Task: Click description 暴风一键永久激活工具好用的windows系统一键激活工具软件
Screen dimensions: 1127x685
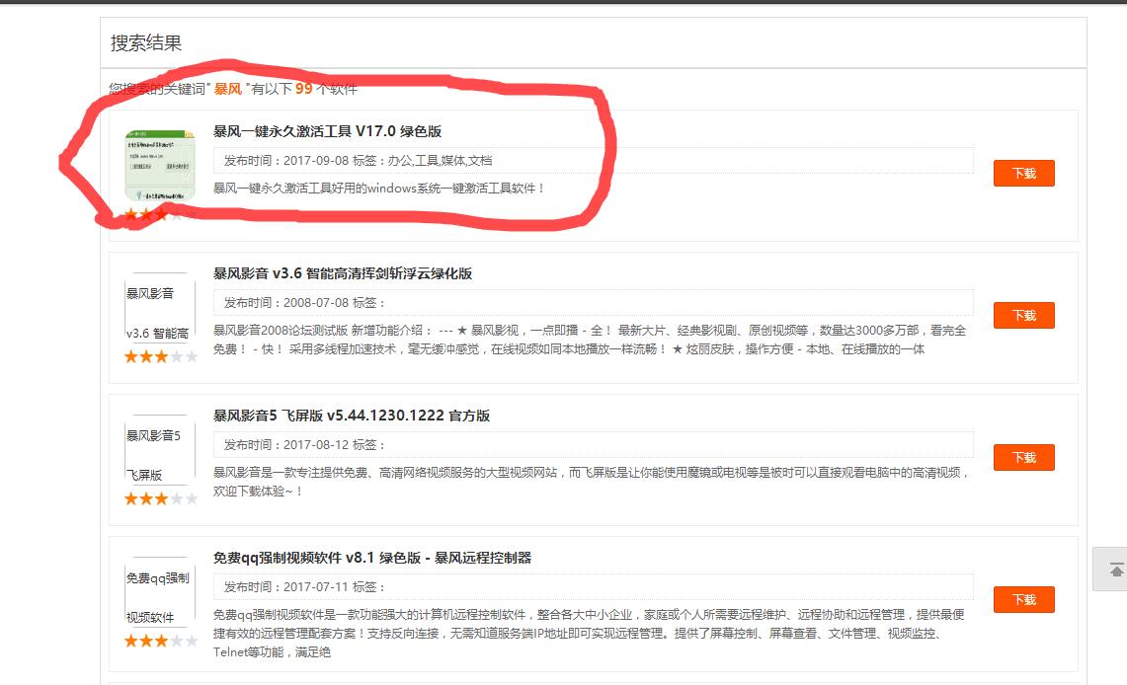Action: coord(379,189)
